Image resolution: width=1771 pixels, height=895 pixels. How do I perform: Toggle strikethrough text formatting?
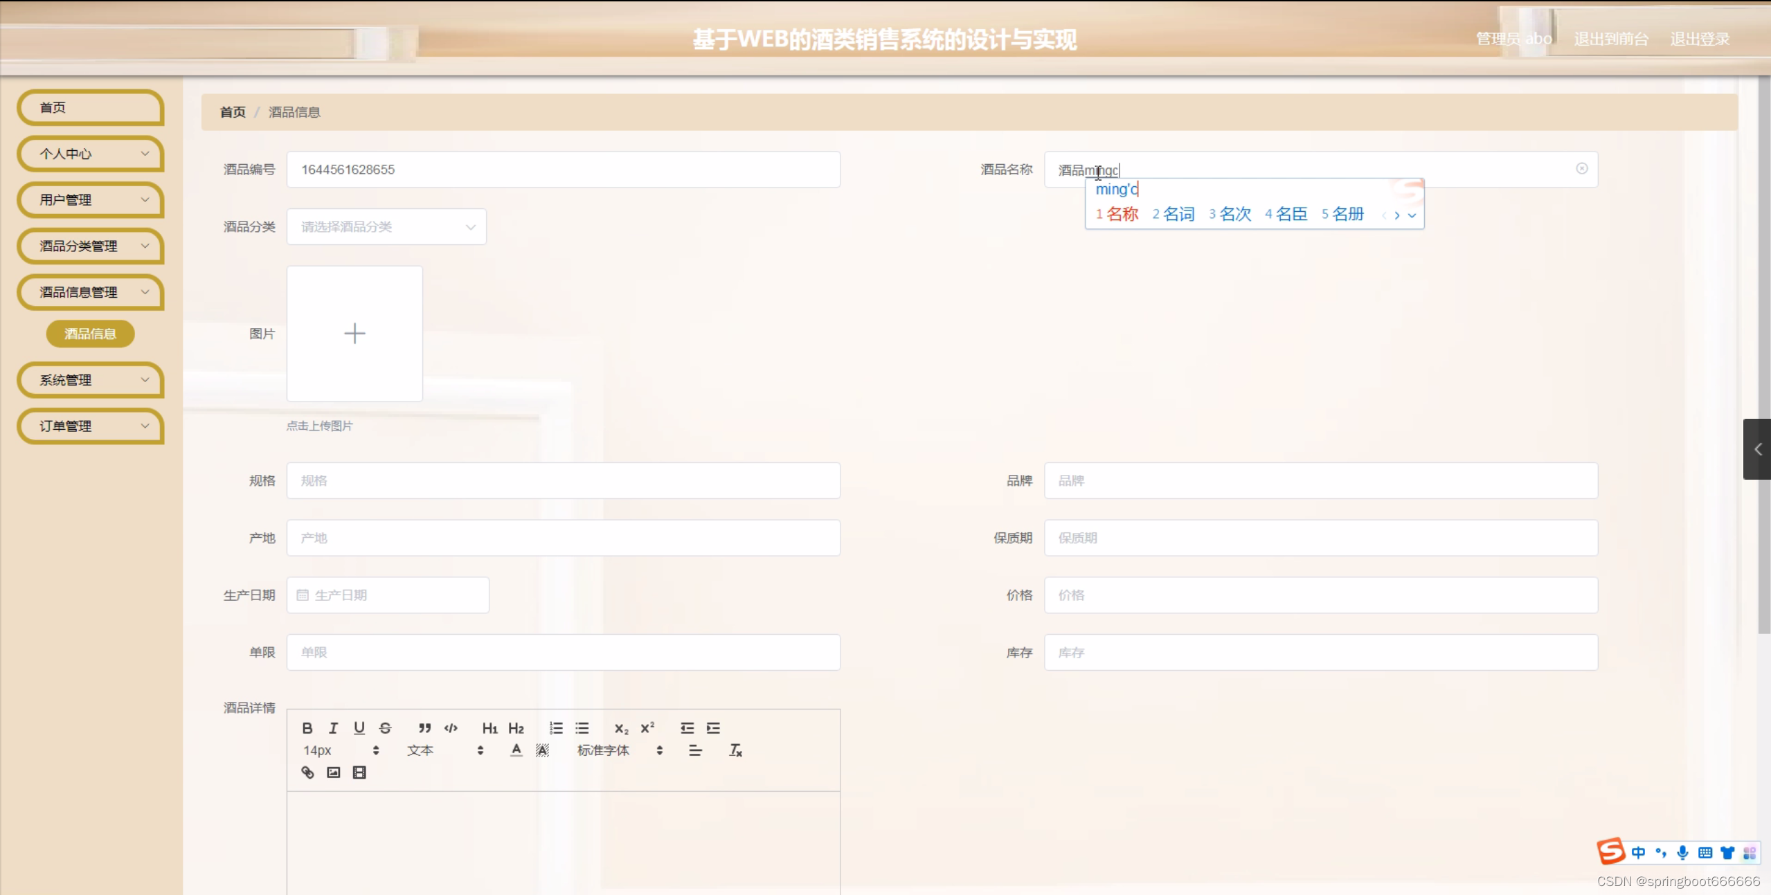[385, 727]
